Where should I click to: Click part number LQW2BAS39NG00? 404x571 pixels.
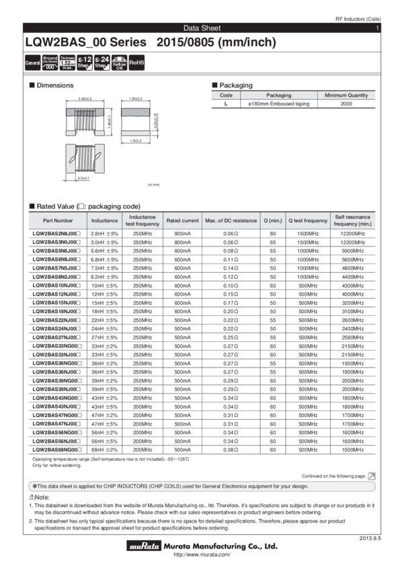click(x=57, y=381)
